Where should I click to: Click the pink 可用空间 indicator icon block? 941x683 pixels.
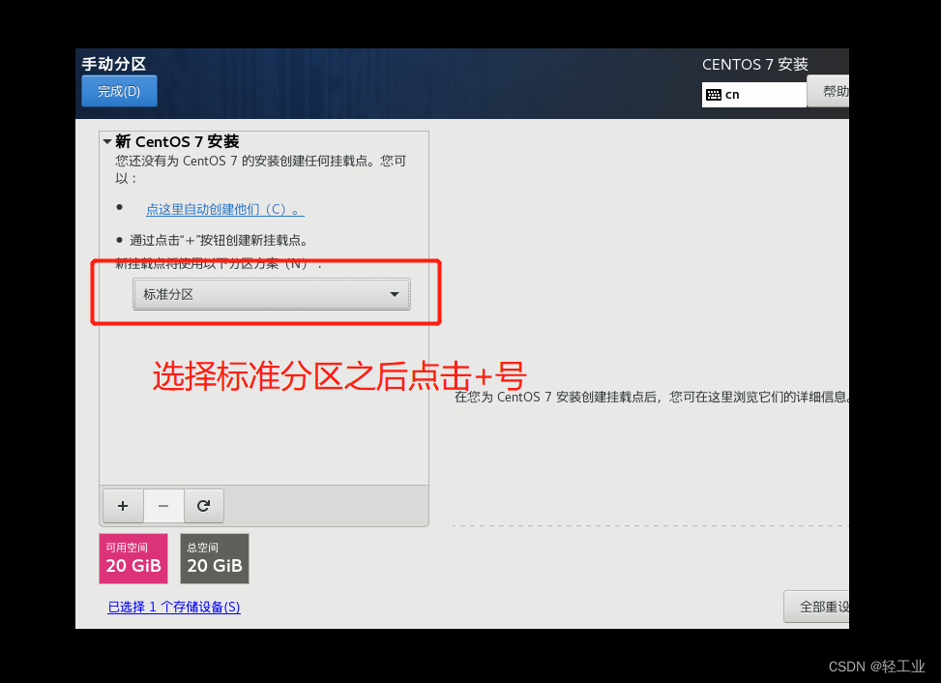point(132,558)
